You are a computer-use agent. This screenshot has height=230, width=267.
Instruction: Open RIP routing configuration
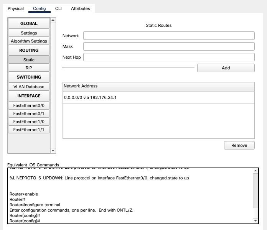click(29, 68)
